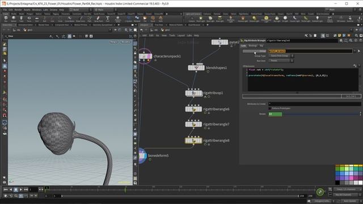Click the Stop playback button

coord(16,190)
